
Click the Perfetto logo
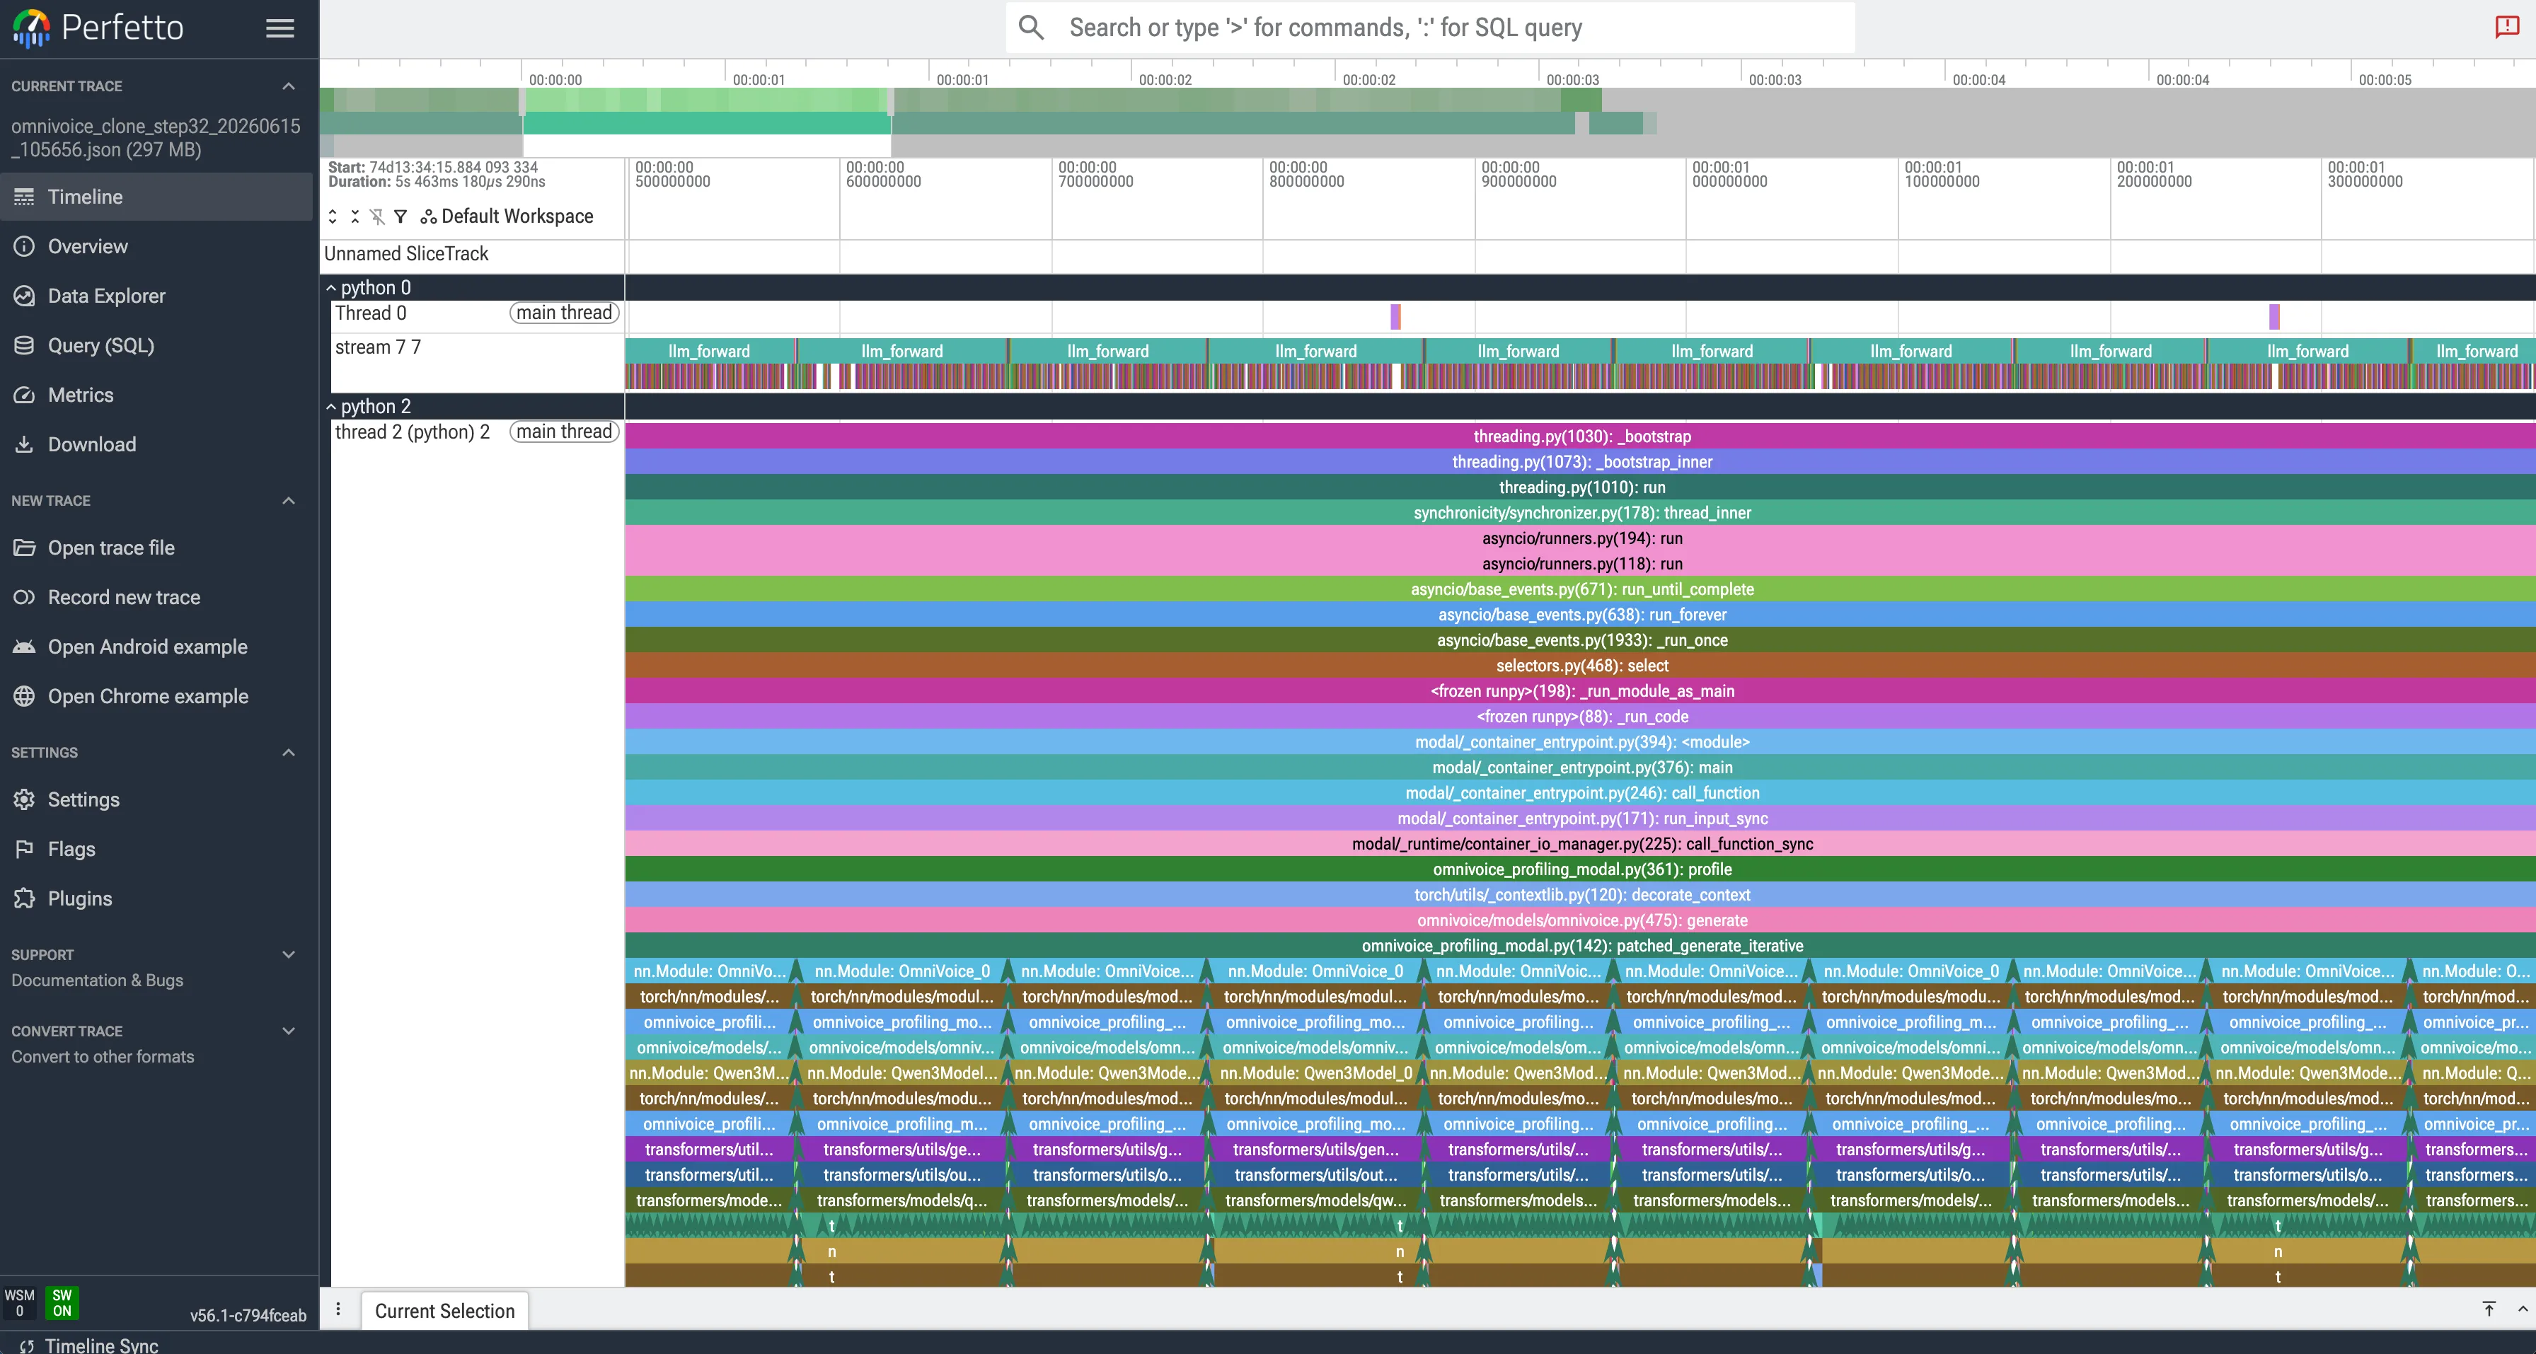tap(98, 28)
